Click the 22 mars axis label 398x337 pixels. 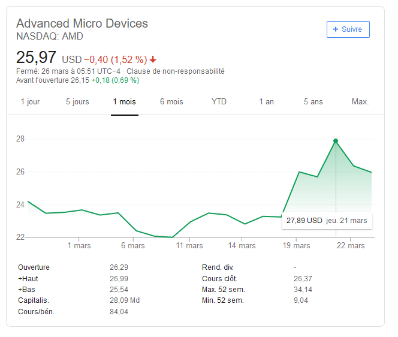tap(351, 246)
